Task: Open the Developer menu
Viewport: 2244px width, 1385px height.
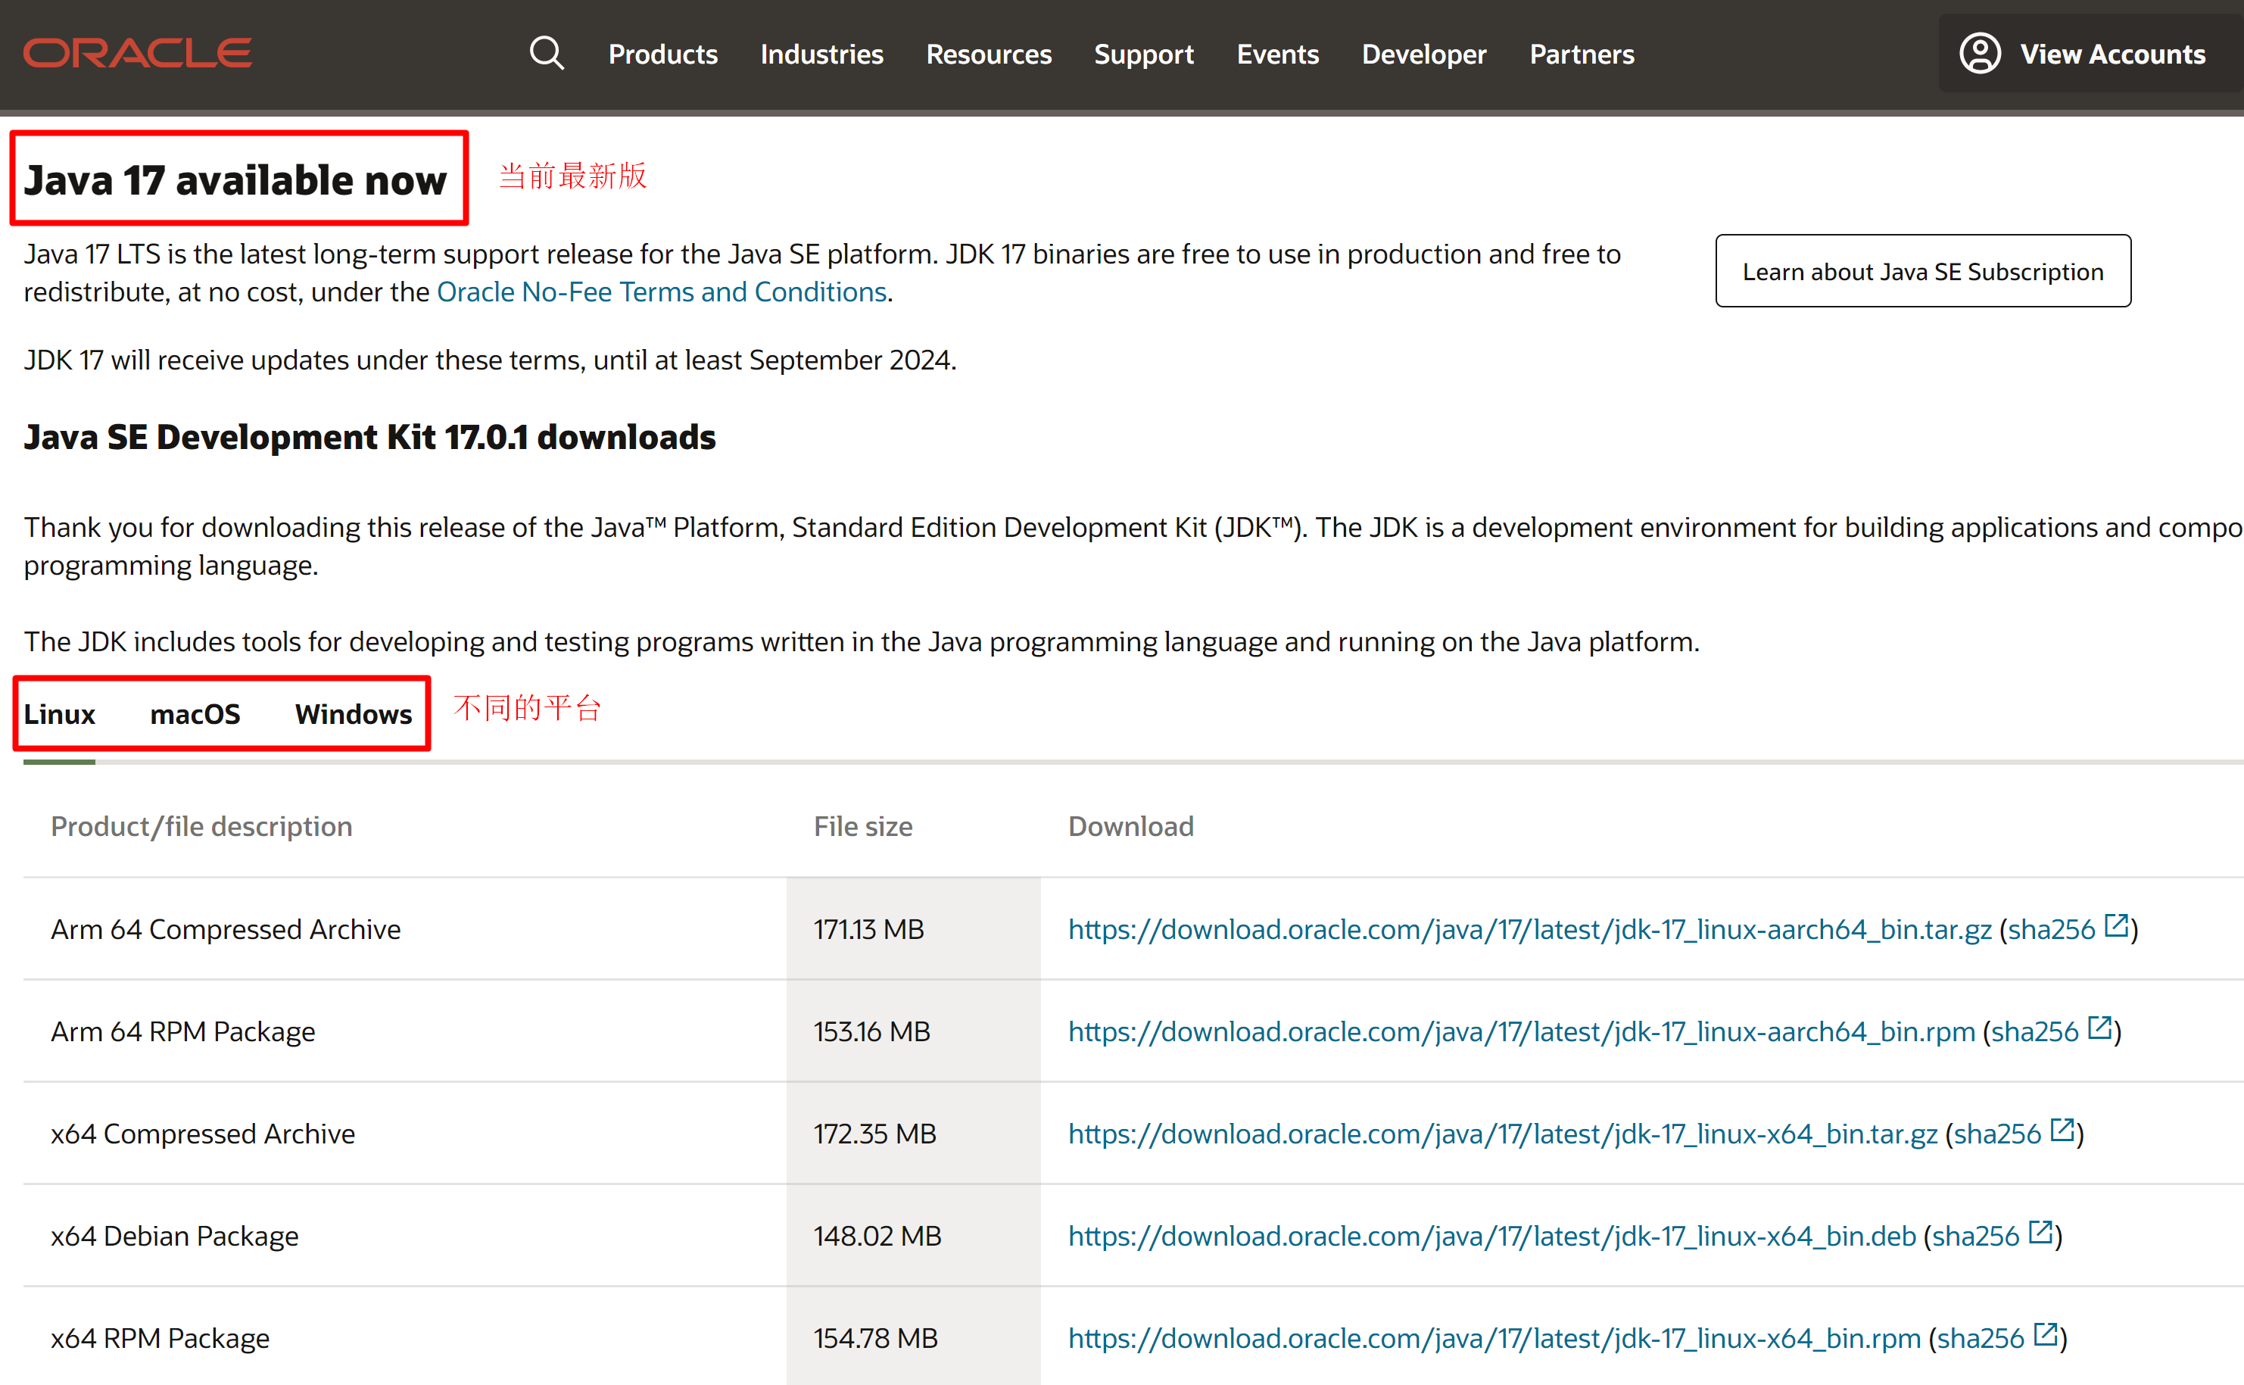Action: tap(1423, 54)
